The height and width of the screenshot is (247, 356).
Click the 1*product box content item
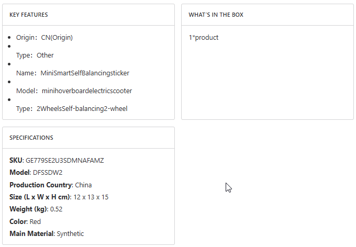(x=204, y=38)
